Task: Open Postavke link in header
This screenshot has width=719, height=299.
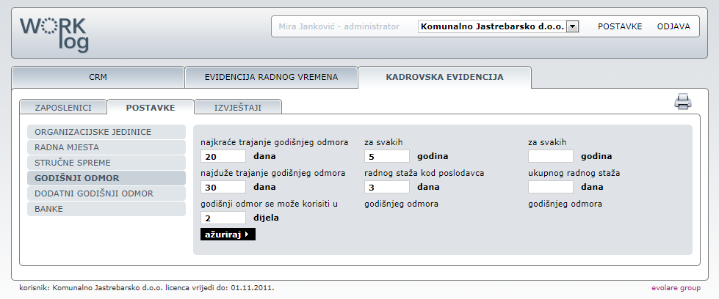Action: 620,26
